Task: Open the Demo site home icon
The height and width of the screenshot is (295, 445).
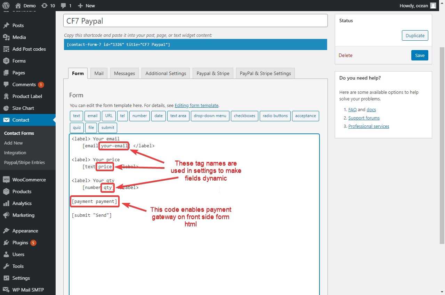Action: tap(18, 6)
